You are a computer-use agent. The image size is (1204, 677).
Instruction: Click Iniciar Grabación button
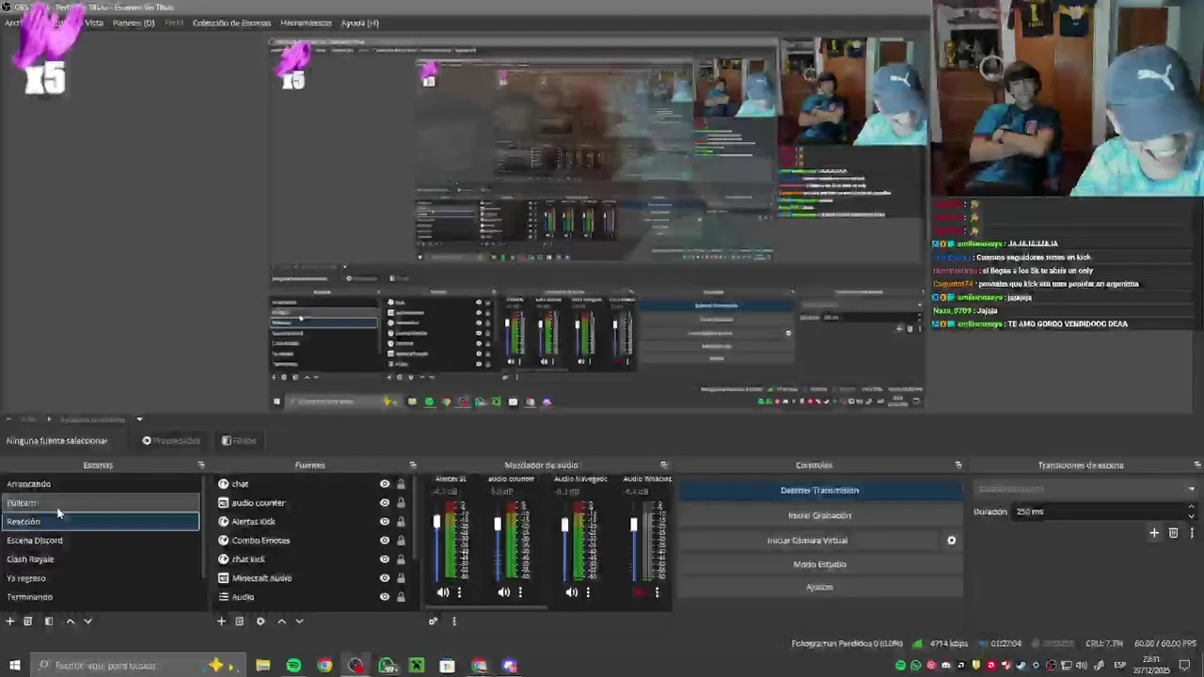click(819, 515)
